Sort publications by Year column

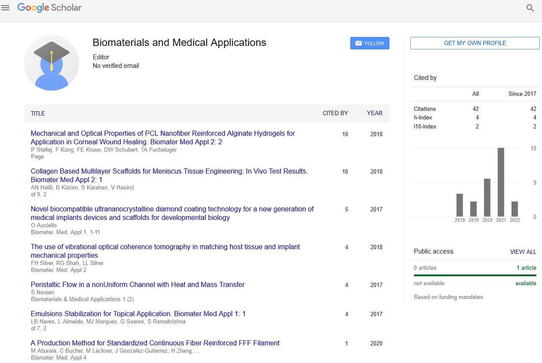pos(374,113)
